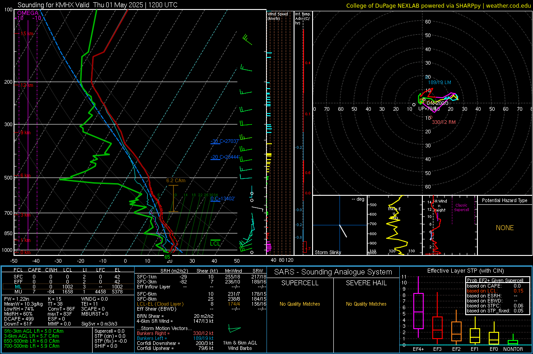Click the 'WNDG = 0.0' value
The height and width of the screenshot is (354, 533).
[x=94, y=299]
